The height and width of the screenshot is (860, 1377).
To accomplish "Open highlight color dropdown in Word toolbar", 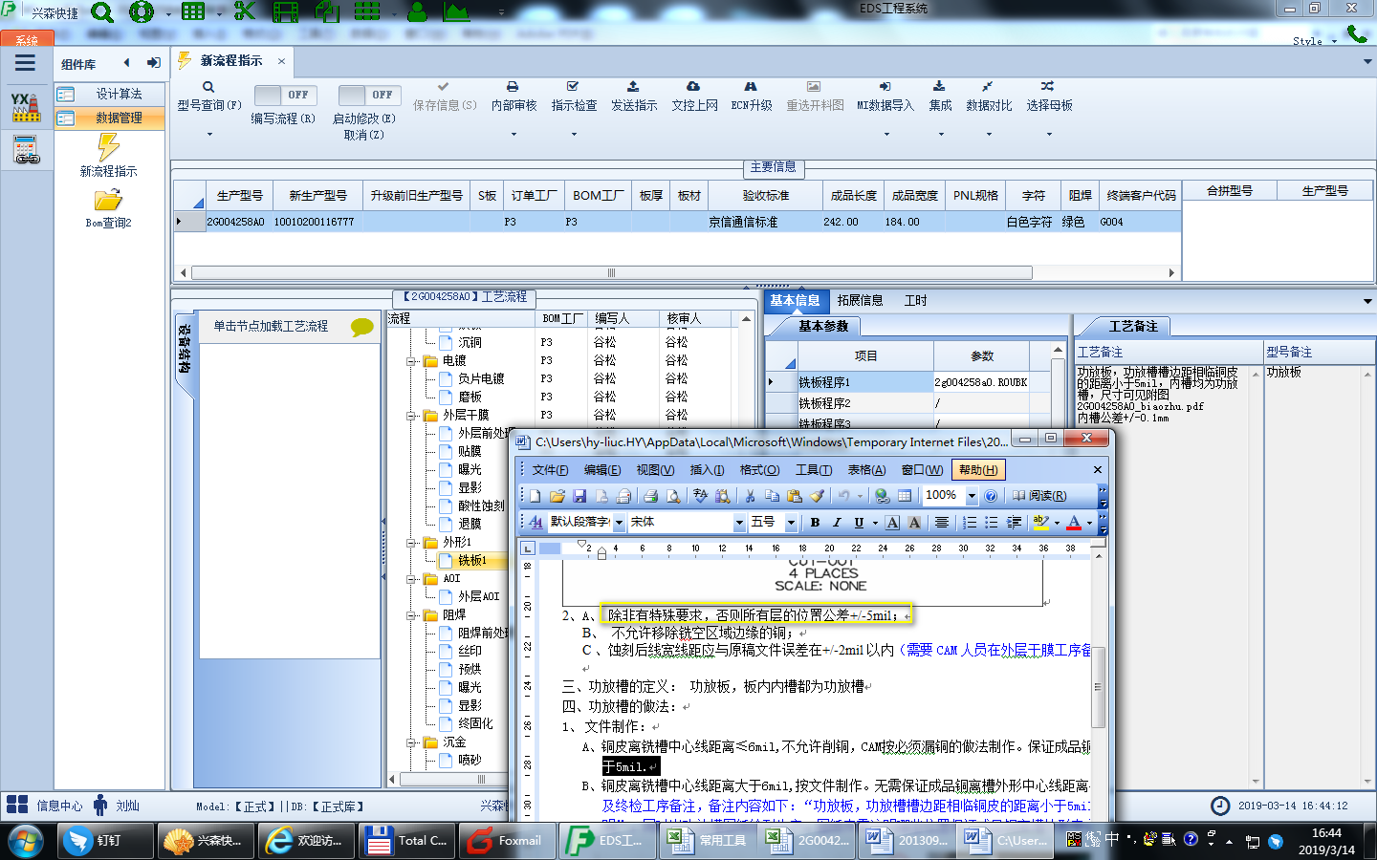I will click(x=1057, y=523).
